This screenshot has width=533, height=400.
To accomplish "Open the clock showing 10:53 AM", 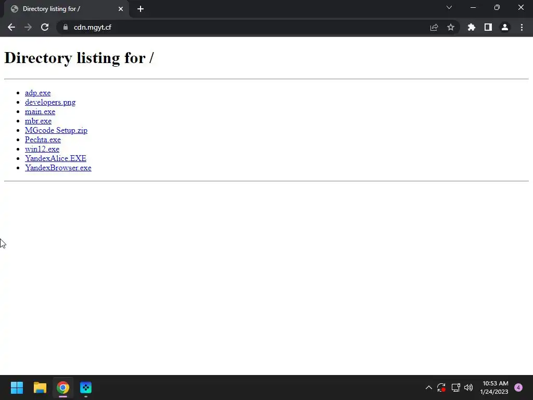I will pyautogui.click(x=494, y=387).
